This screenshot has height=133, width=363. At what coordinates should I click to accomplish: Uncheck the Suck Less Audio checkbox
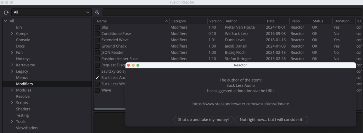(97, 78)
